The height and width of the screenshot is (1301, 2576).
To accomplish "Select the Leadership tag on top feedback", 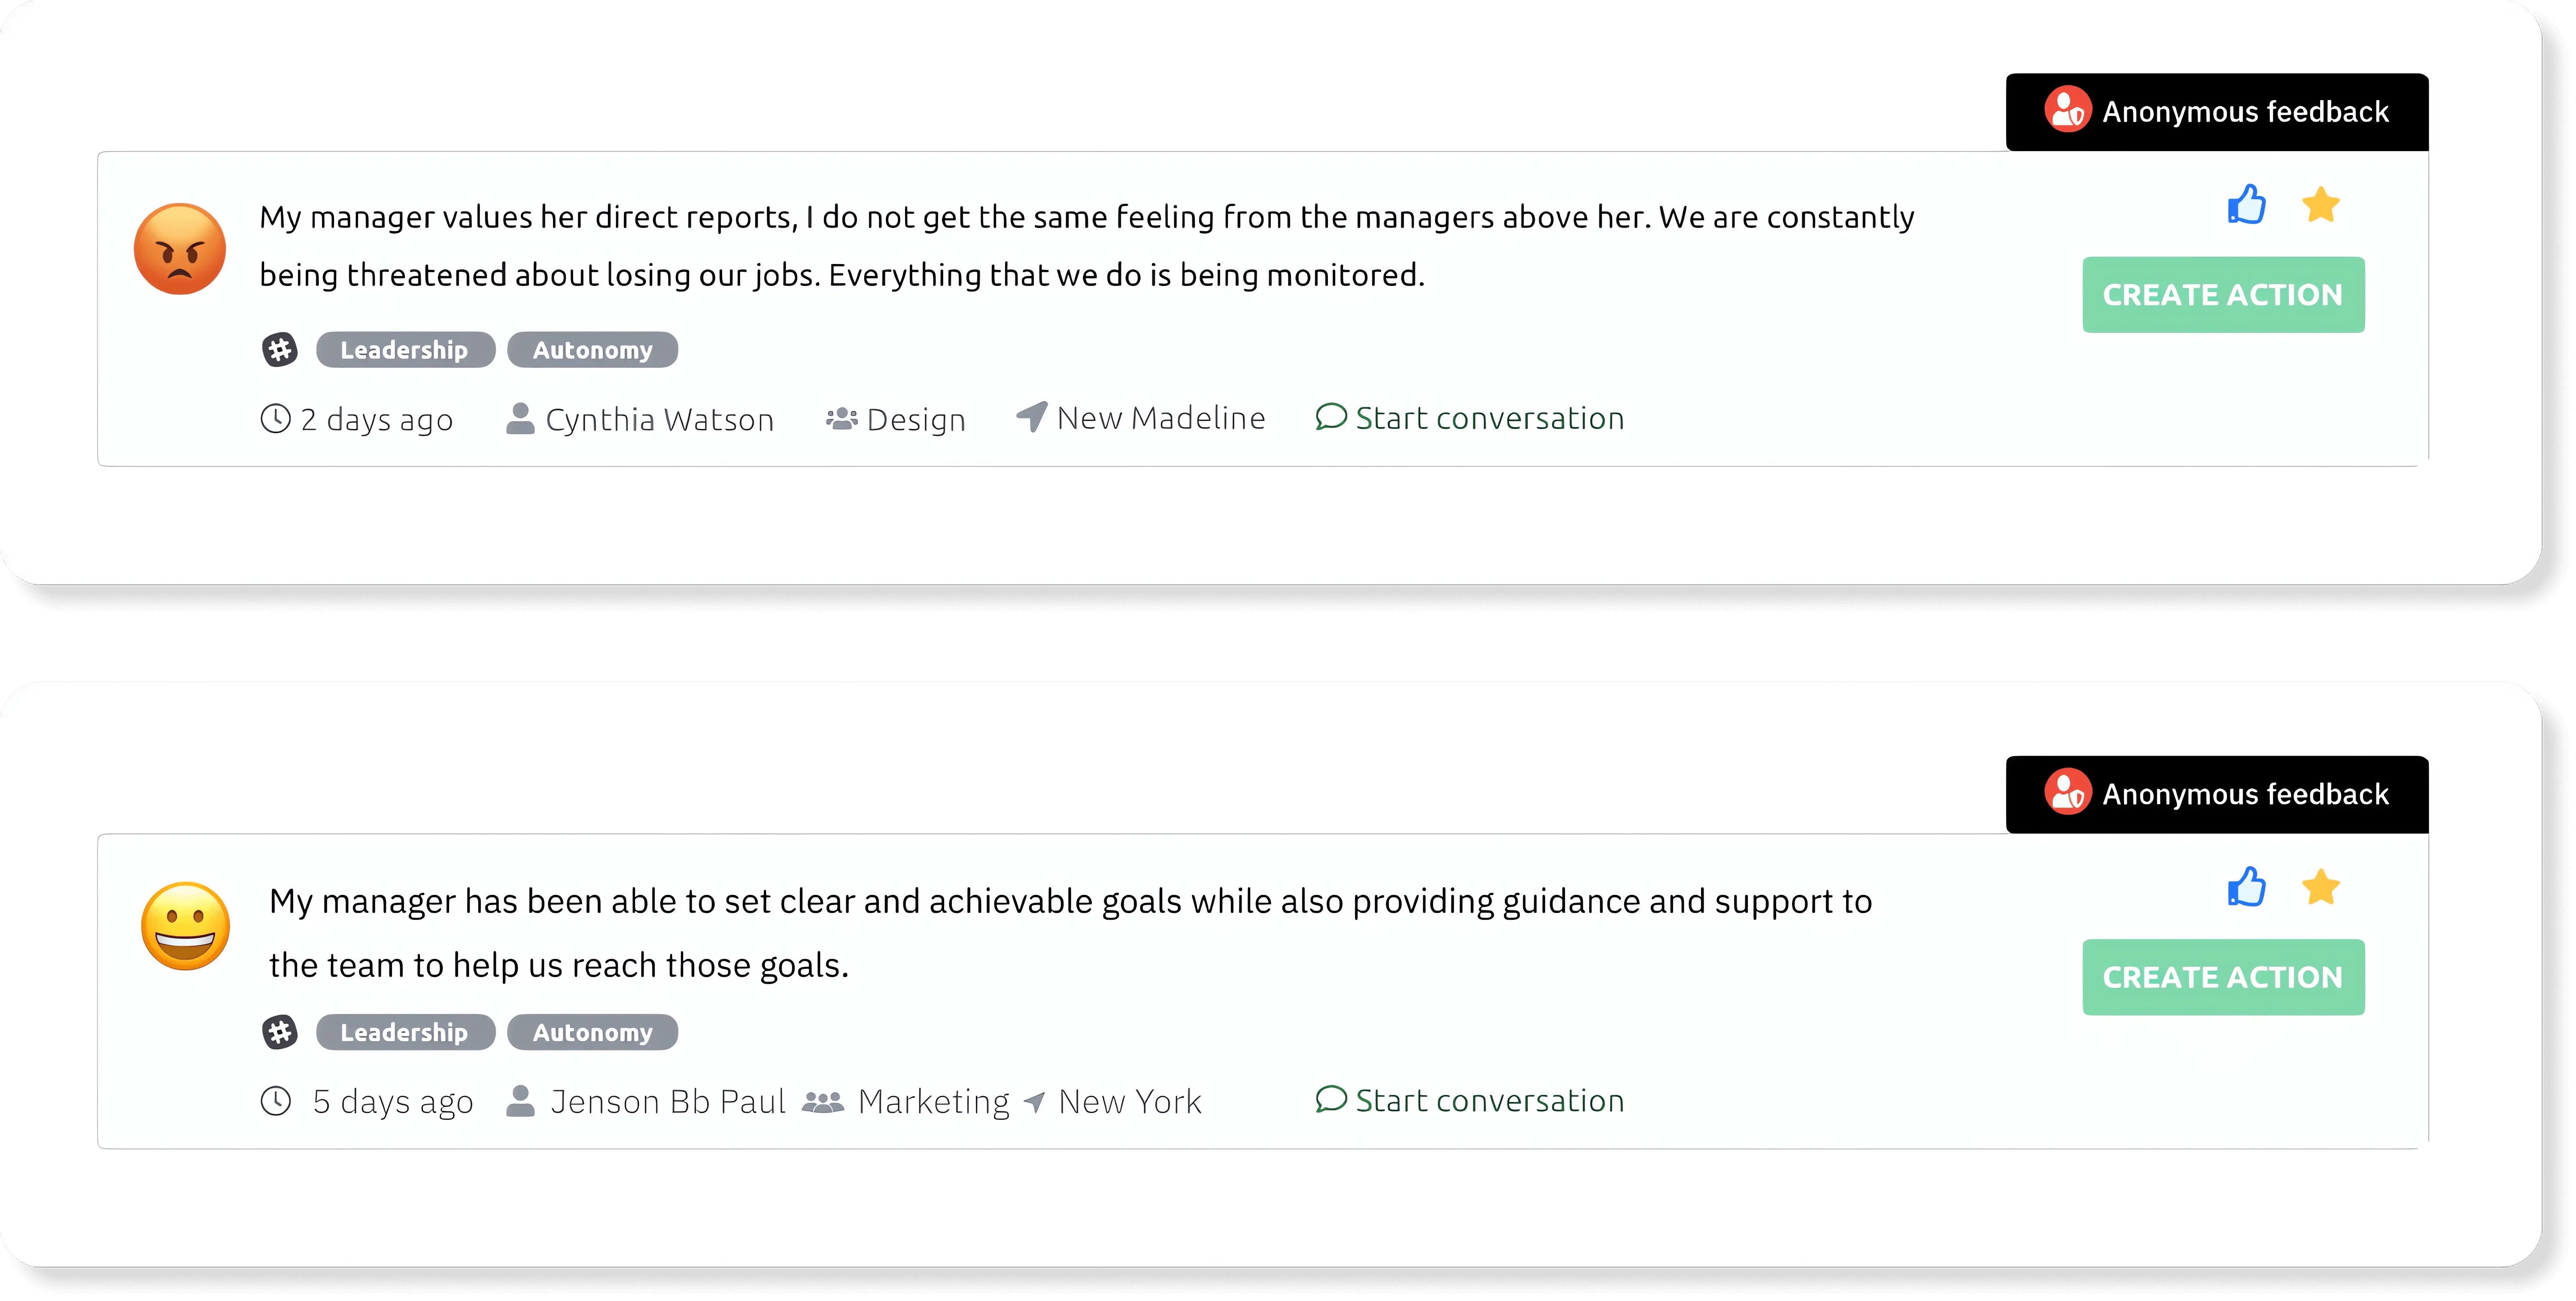I will click(405, 350).
